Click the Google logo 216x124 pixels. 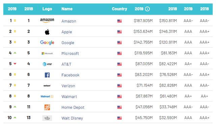47,43
